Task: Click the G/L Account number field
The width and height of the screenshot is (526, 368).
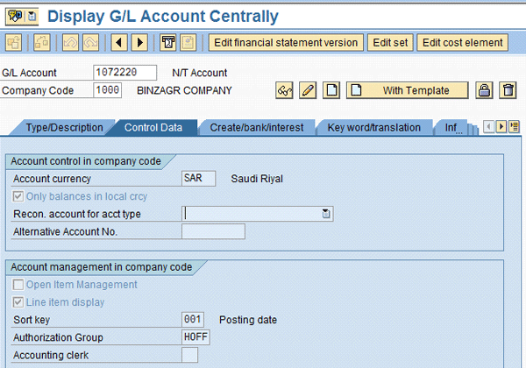Action: 124,73
